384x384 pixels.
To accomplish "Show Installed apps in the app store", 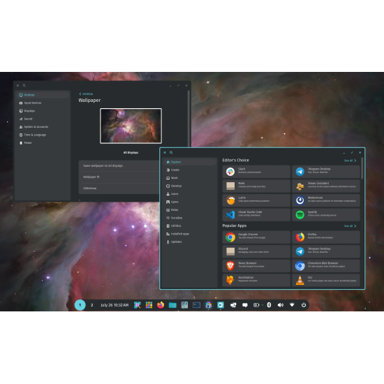I will click(x=189, y=234).
